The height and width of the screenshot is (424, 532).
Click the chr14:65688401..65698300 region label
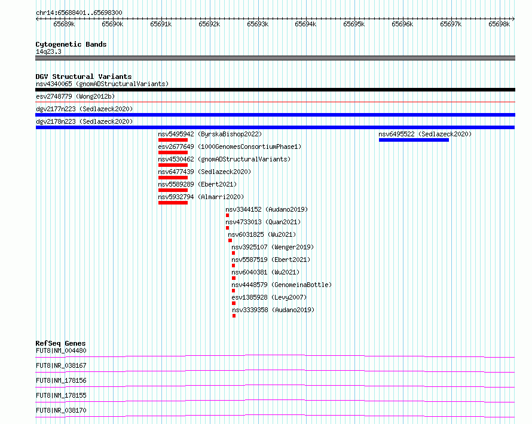(79, 13)
